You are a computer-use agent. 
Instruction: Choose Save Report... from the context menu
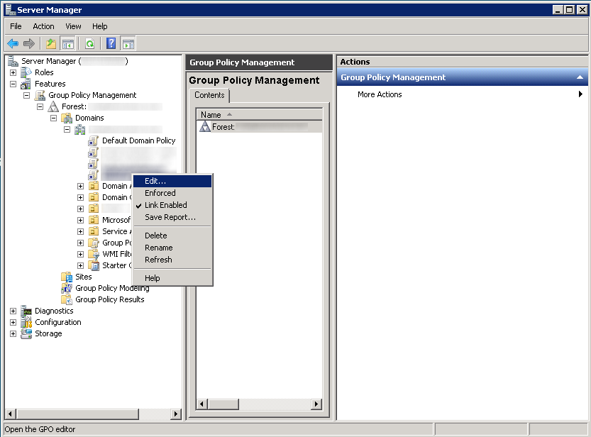click(x=172, y=217)
